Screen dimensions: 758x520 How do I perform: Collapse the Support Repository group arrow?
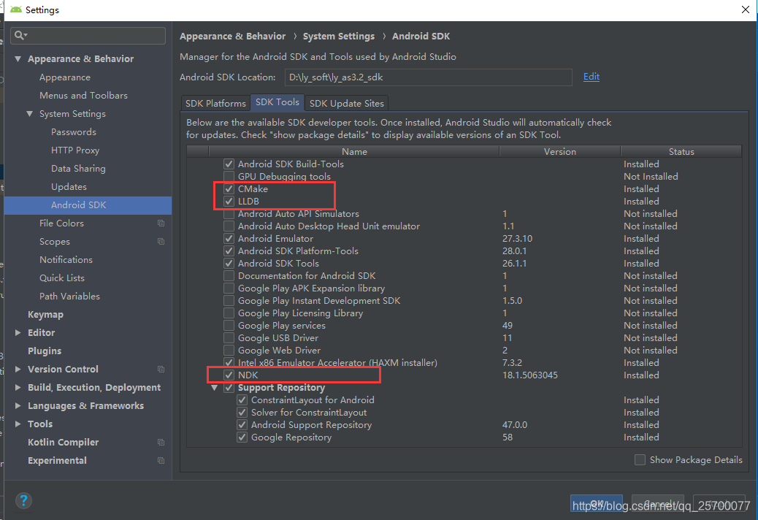tap(215, 388)
